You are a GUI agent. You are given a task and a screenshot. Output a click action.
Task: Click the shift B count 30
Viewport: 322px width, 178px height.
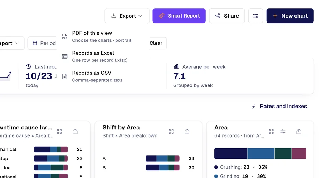pyautogui.click(x=191, y=168)
